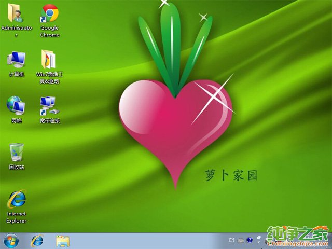Open the 宽带连接 broadband connection shortcut
The height and width of the screenshot is (249, 332).
[x=50, y=105]
